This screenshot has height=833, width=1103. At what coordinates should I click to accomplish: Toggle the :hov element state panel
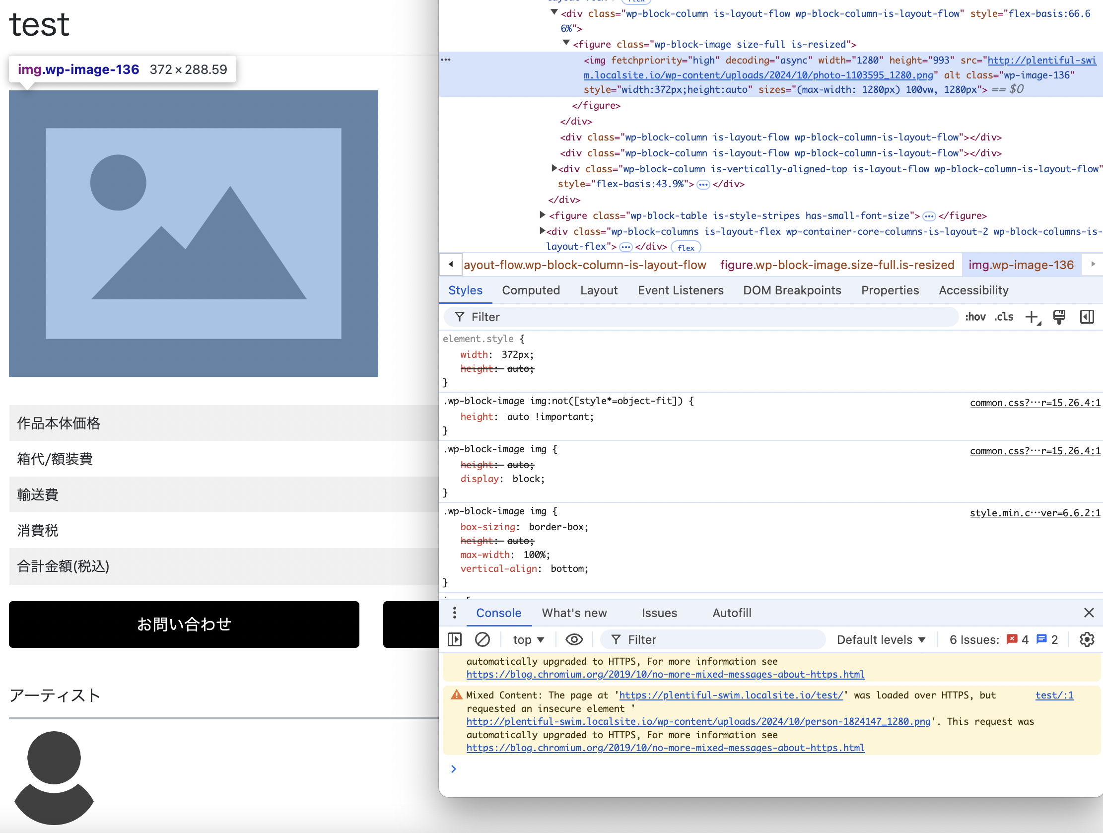[975, 317]
